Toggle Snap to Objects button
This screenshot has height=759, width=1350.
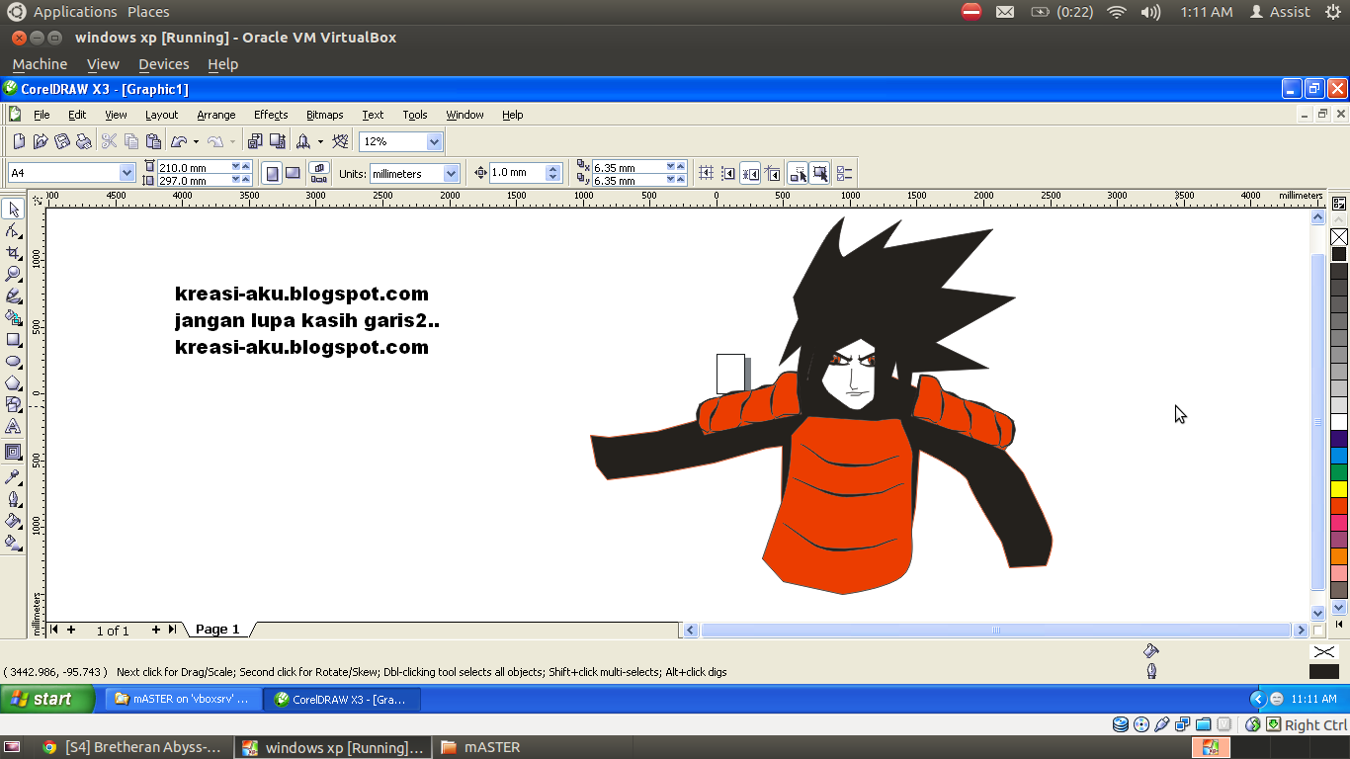pyautogui.click(x=750, y=173)
